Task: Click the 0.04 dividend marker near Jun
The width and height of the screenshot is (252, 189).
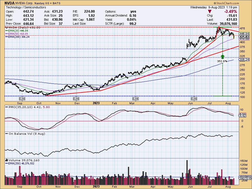Action: (x=194, y=99)
